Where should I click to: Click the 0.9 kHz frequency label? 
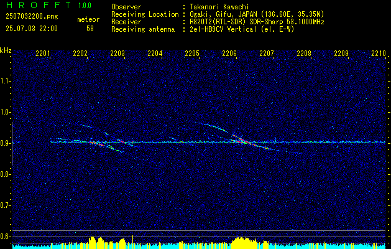pos(6,143)
